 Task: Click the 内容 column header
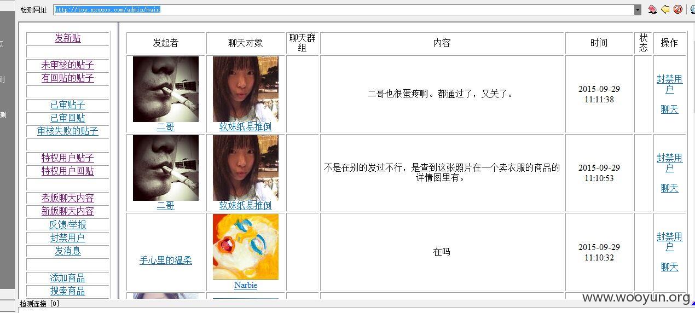pyautogui.click(x=442, y=43)
